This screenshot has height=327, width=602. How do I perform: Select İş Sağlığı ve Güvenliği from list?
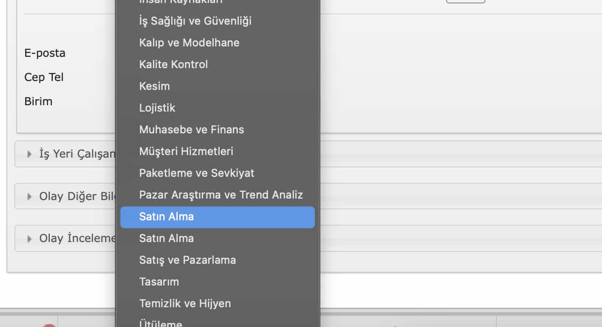click(x=195, y=21)
